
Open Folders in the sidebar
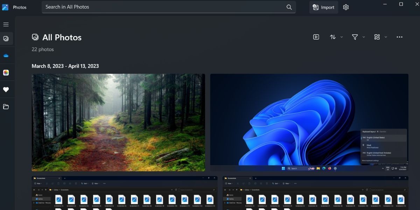pyautogui.click(x=6, y=107)
